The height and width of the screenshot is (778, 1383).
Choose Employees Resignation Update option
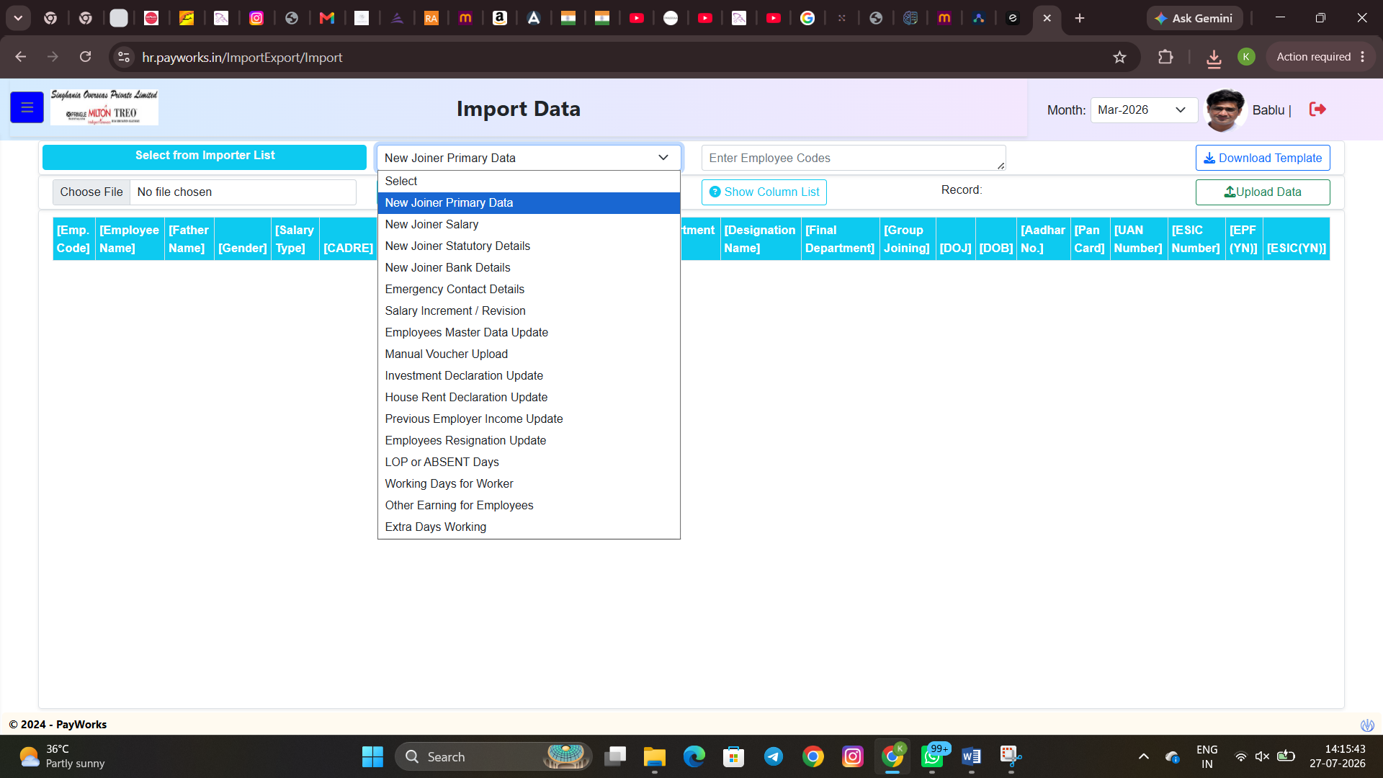click(x=529, y=441)
